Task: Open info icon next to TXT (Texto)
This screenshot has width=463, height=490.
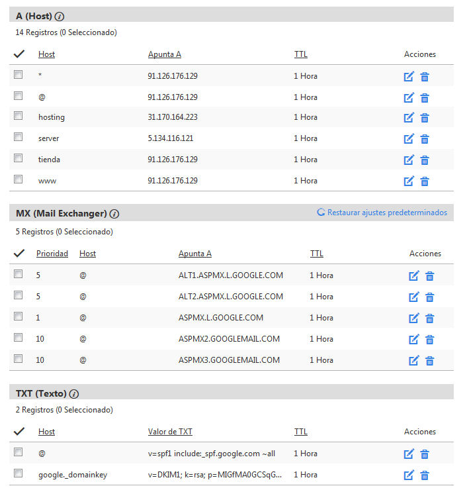Action: 74,394
